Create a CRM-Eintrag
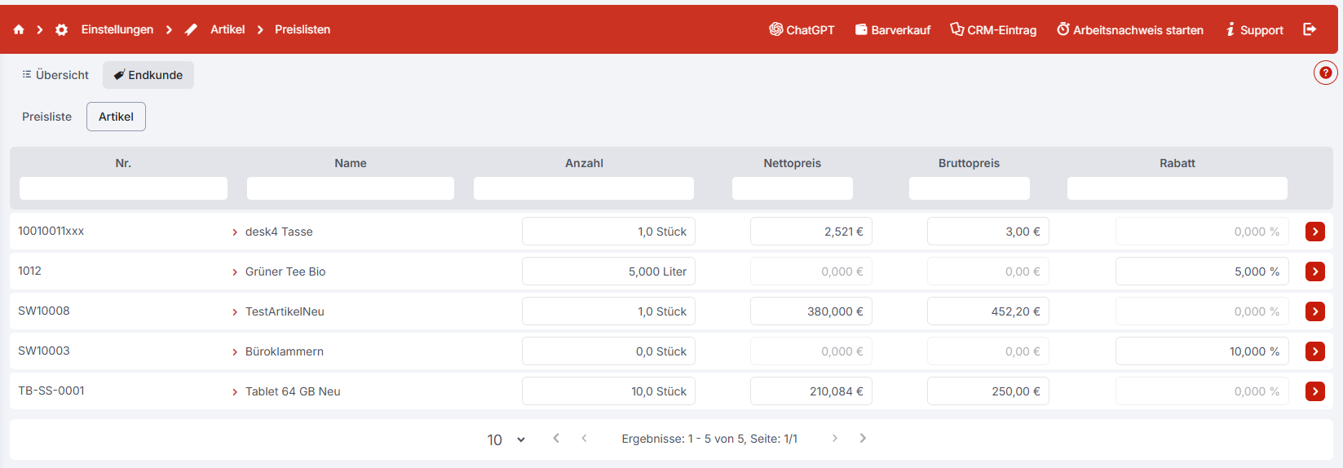This screenshot has height=468, width=1343. point(993,30)
